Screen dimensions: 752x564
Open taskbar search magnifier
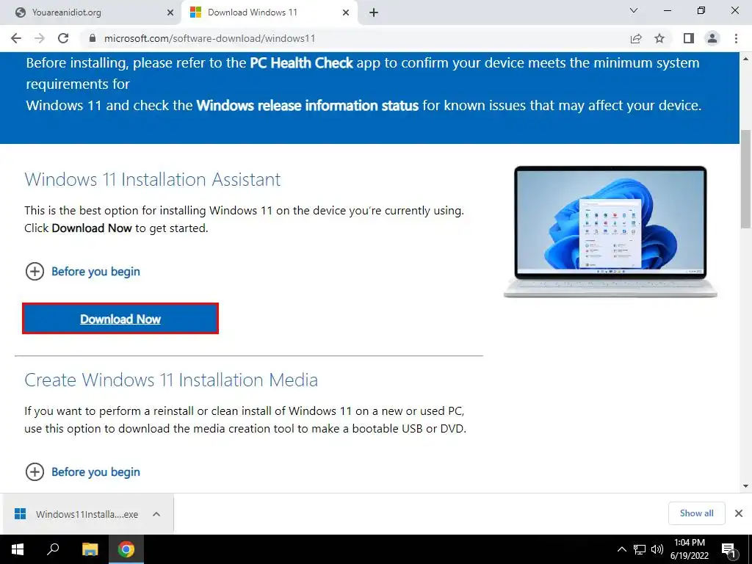(53, 549)
